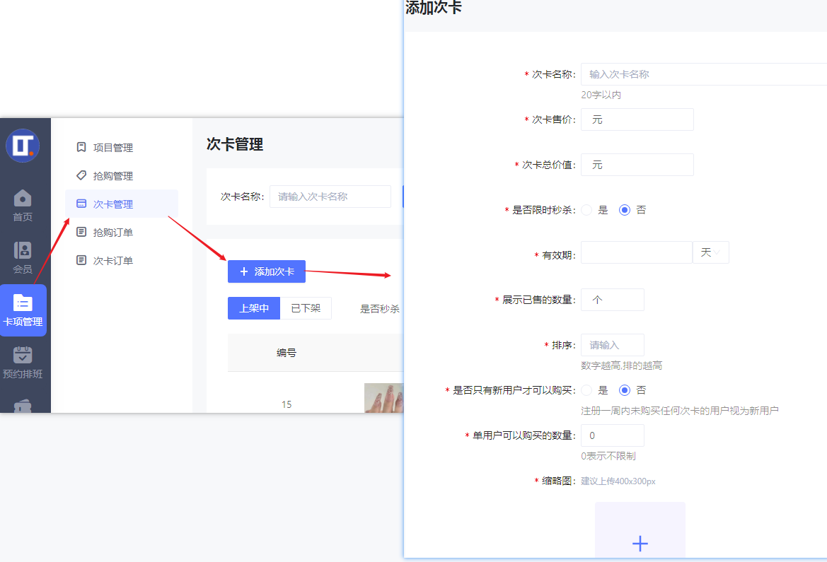Click the partially visible icon below 预约排班

(x=23, y=404)
